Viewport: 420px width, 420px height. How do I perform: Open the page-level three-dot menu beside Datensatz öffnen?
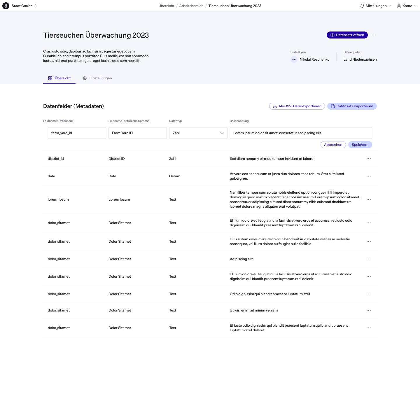click(373, 35)
